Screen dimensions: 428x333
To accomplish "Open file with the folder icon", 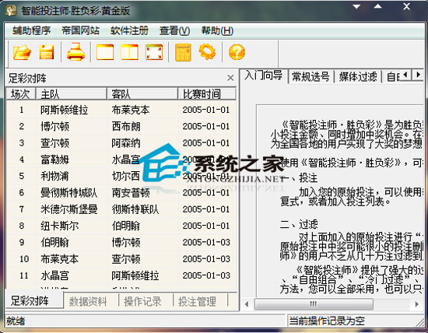I will pos(22,52).
